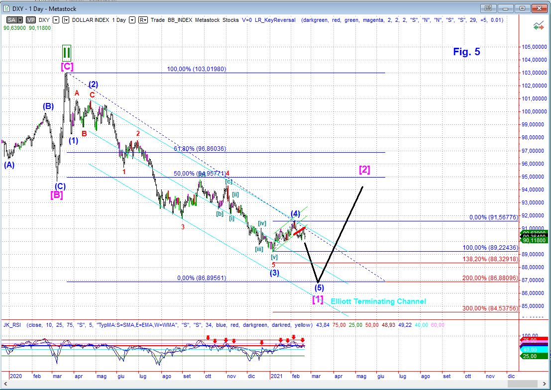The height and width of the screenshot is (390, 551).
Task: Select the magenta [2] wave label
Action: pyautogui.click(x=364, y=170)
